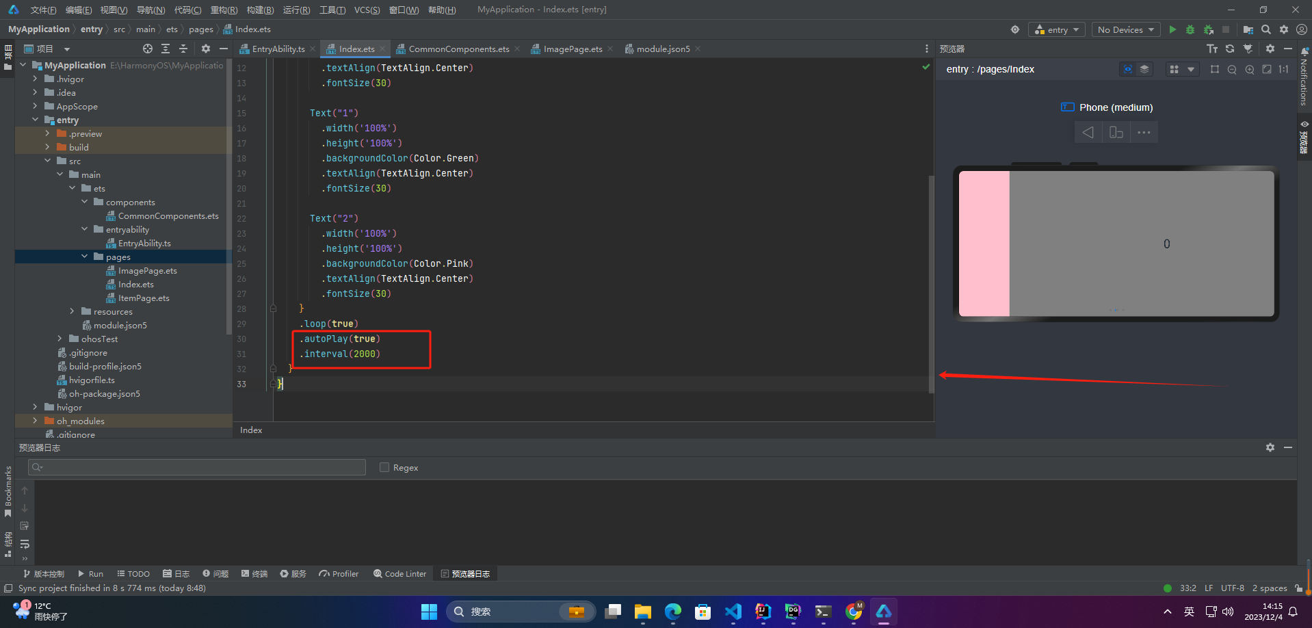The image size is (1312, 628).
Task: Refresh the previewer with the reload icon
Action: (1230, 49)
